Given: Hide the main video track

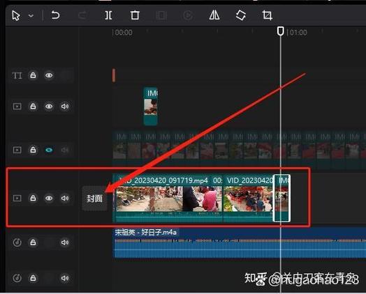Looking at the screenshot, I should [49, 198].
